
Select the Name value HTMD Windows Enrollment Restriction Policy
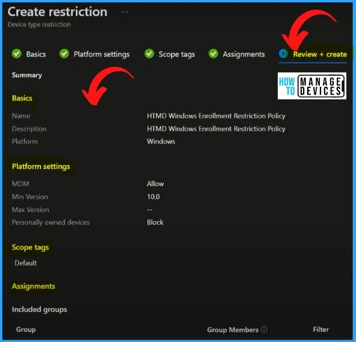(216, 116)
